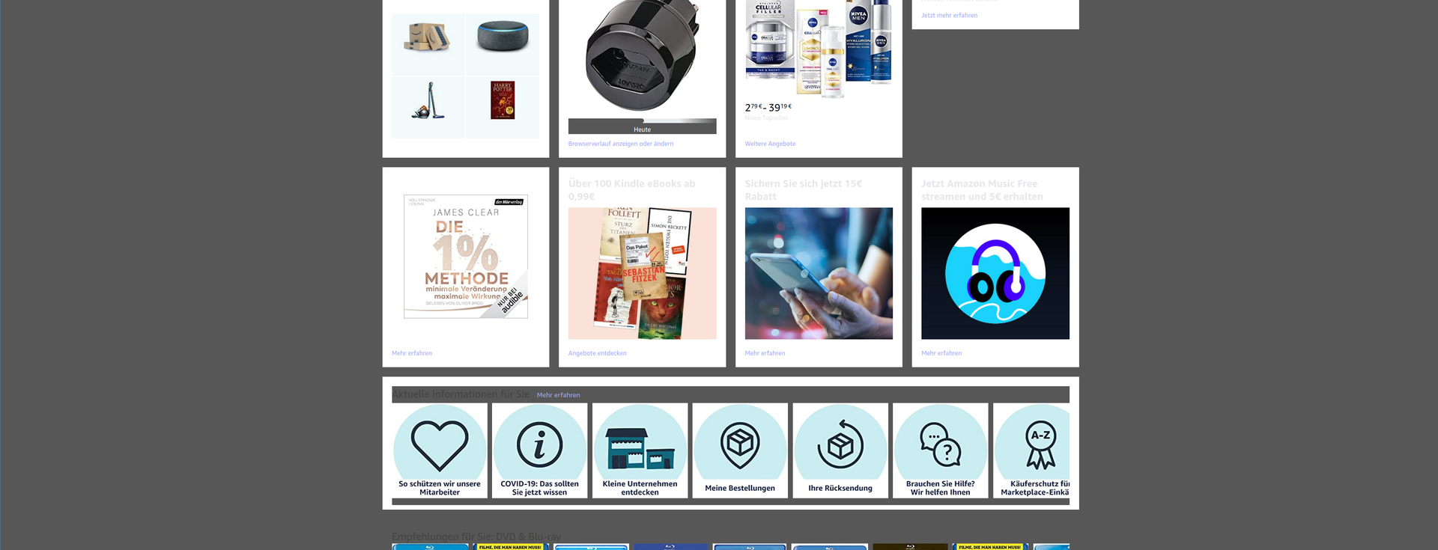Click the Über 100 Kindle eBooks heading

(632, 190)
